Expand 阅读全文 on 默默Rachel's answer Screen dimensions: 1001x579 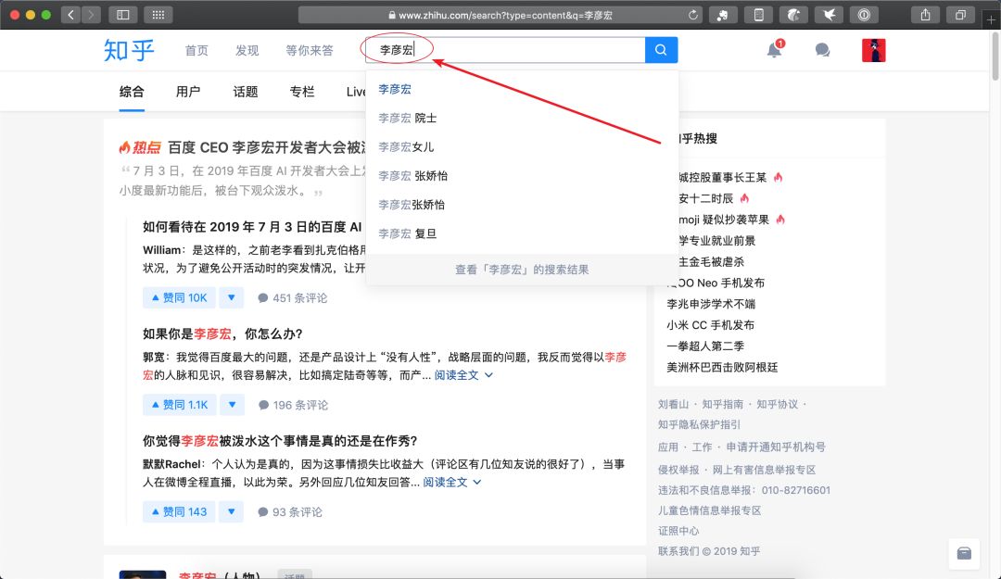pyautogui.click(x=452, y=483)
